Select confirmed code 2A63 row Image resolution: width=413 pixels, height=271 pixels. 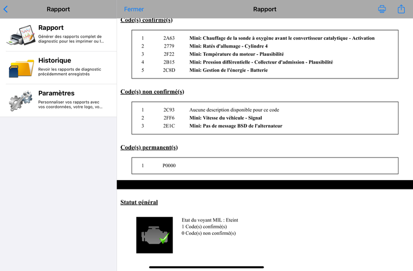[265, 38]
